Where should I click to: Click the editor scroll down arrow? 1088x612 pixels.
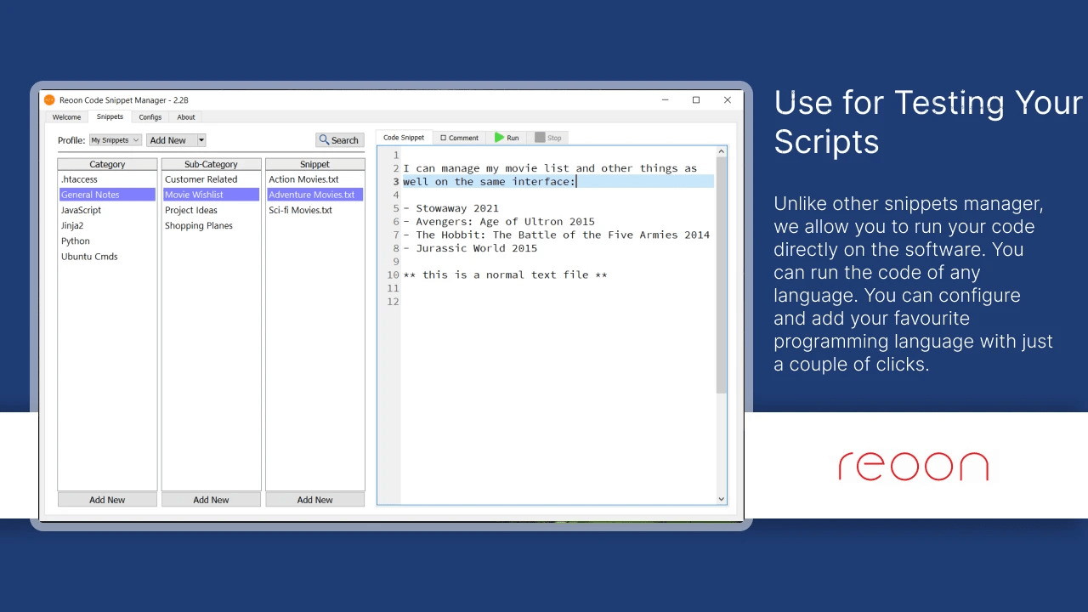pyautogui.click(x=722, y=499)
